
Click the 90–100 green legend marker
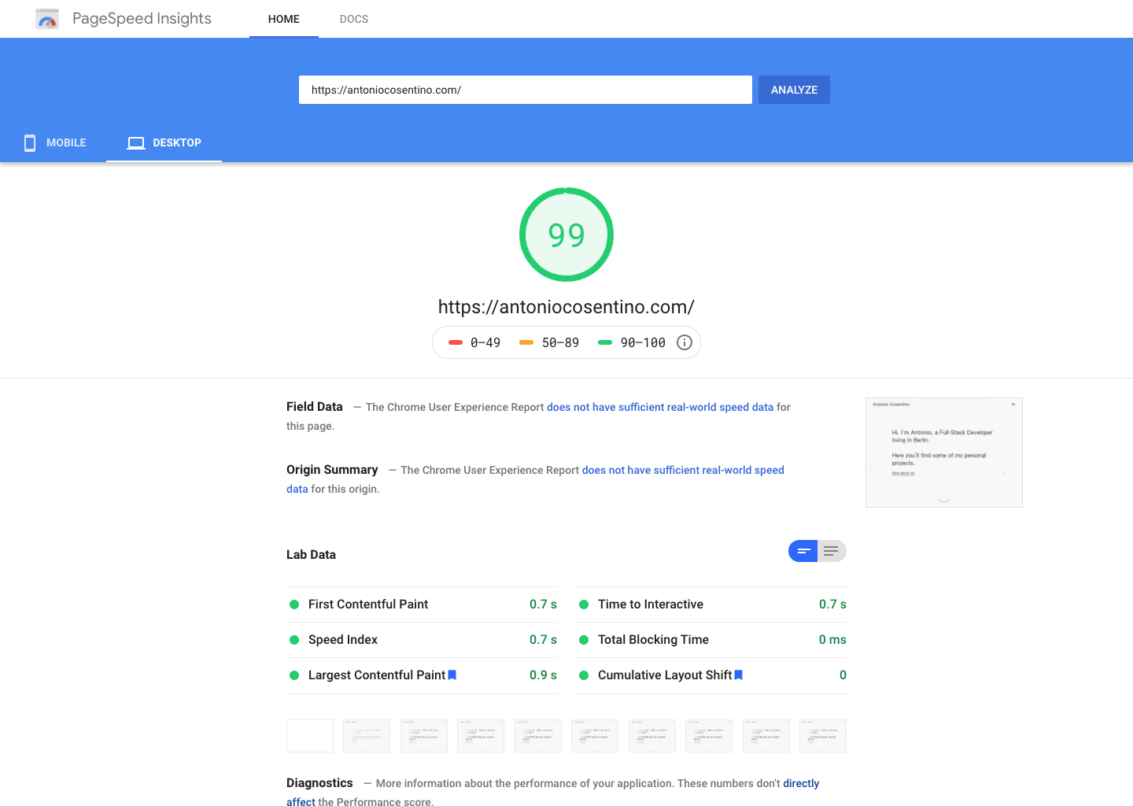point(605,342)
